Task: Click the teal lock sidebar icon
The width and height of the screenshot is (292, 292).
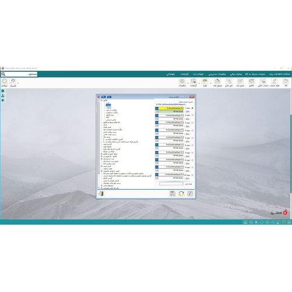Action: (3, 100)
